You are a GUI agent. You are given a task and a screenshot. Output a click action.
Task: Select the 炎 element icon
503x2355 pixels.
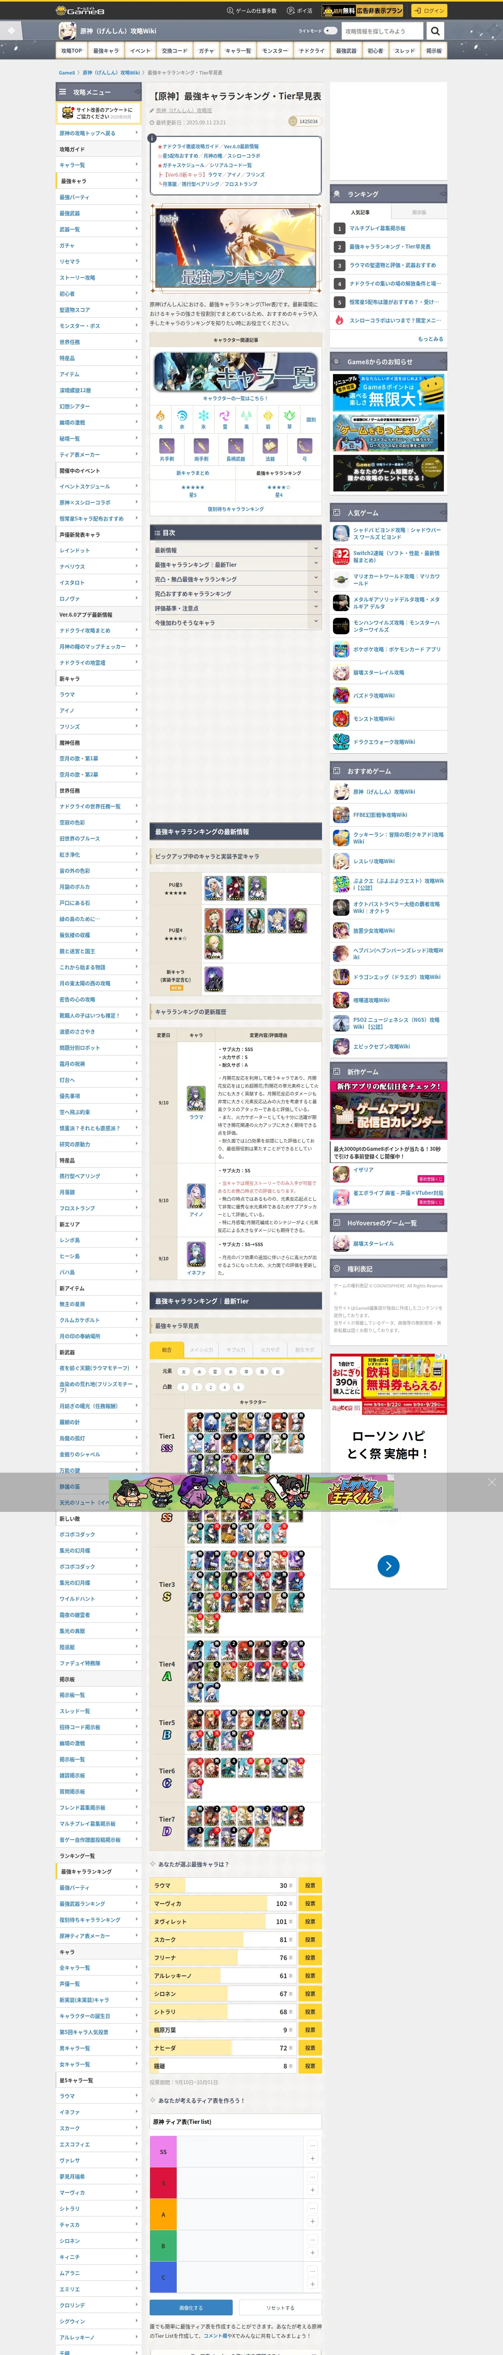tap(161, 417)
